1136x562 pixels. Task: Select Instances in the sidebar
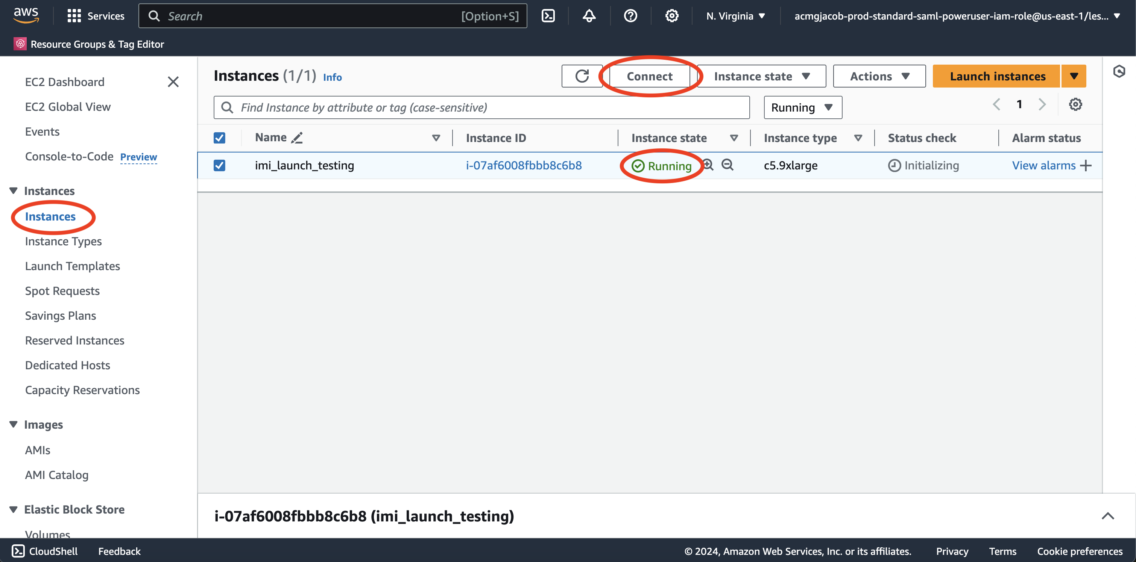click(x=50, y=217)
